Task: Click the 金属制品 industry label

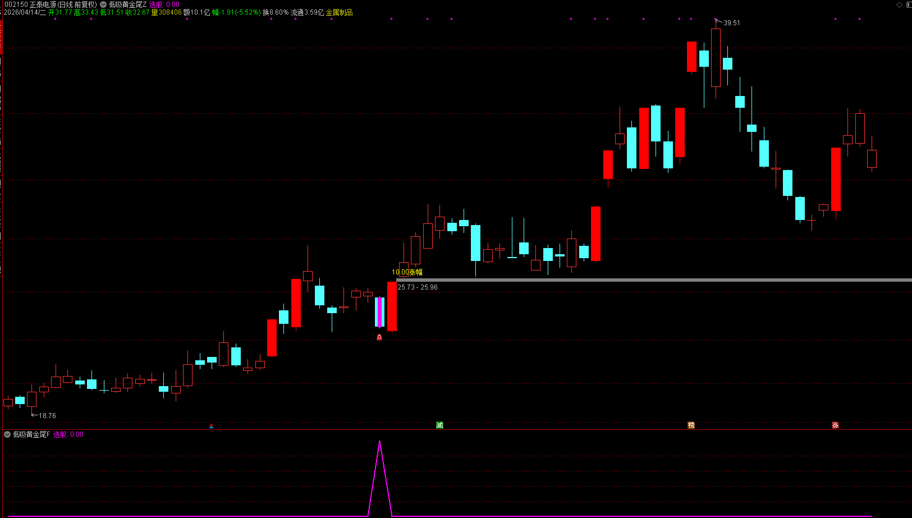Action: 339,12
